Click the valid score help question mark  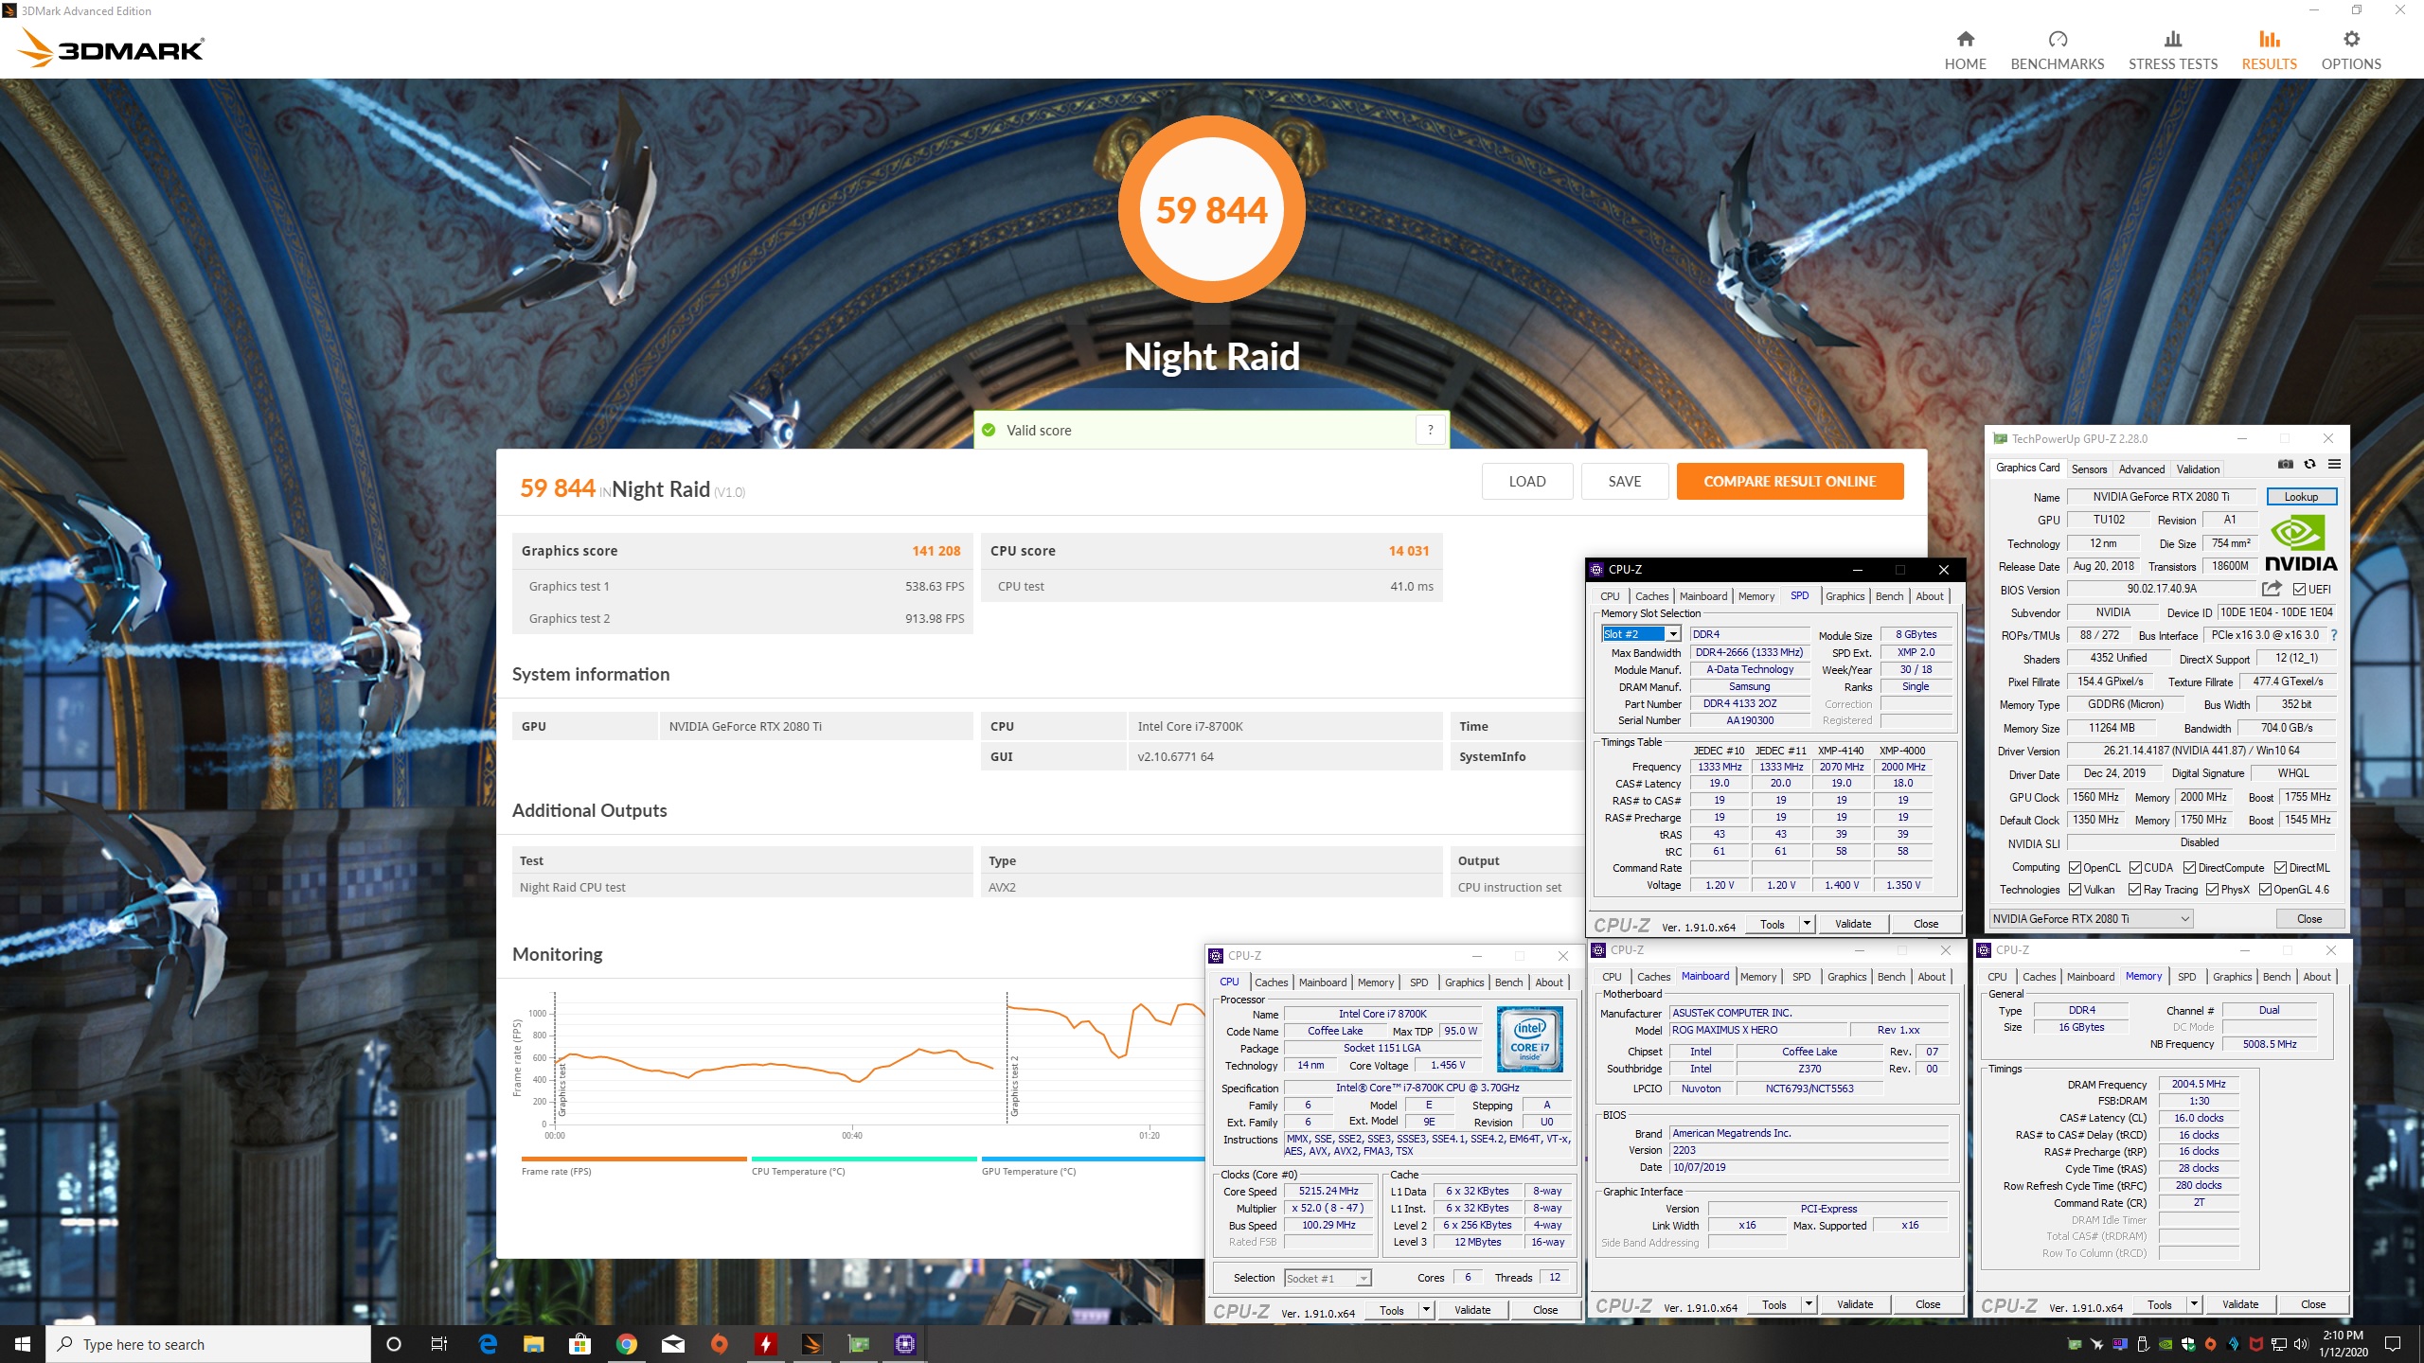(x=1430, y=430)
